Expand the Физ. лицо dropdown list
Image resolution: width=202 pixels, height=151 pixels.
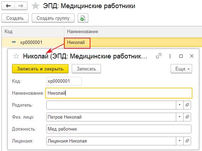click(x=180, y=117)
